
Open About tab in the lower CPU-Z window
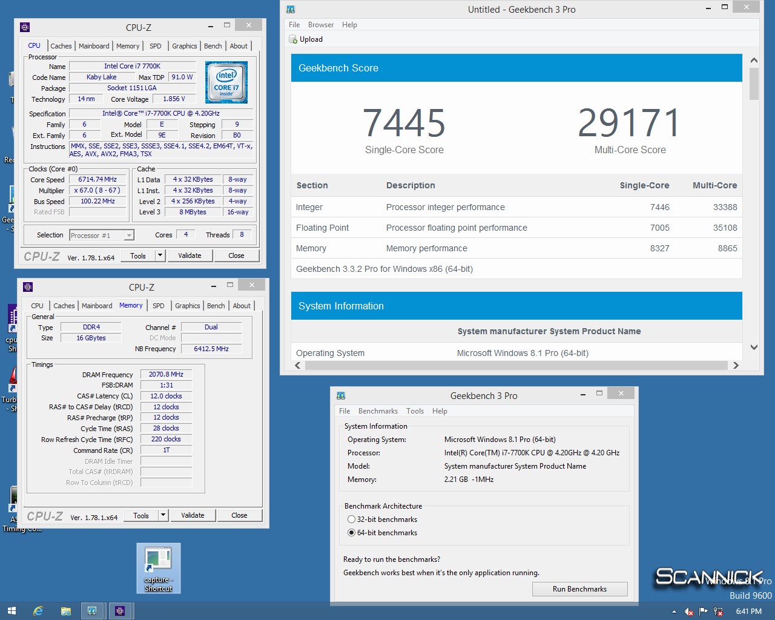click(242, 306)
